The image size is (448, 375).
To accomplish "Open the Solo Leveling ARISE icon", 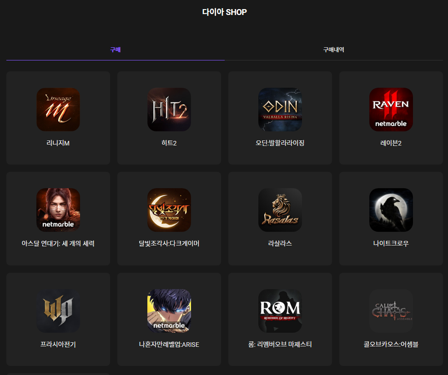I will tap(169, 311).
